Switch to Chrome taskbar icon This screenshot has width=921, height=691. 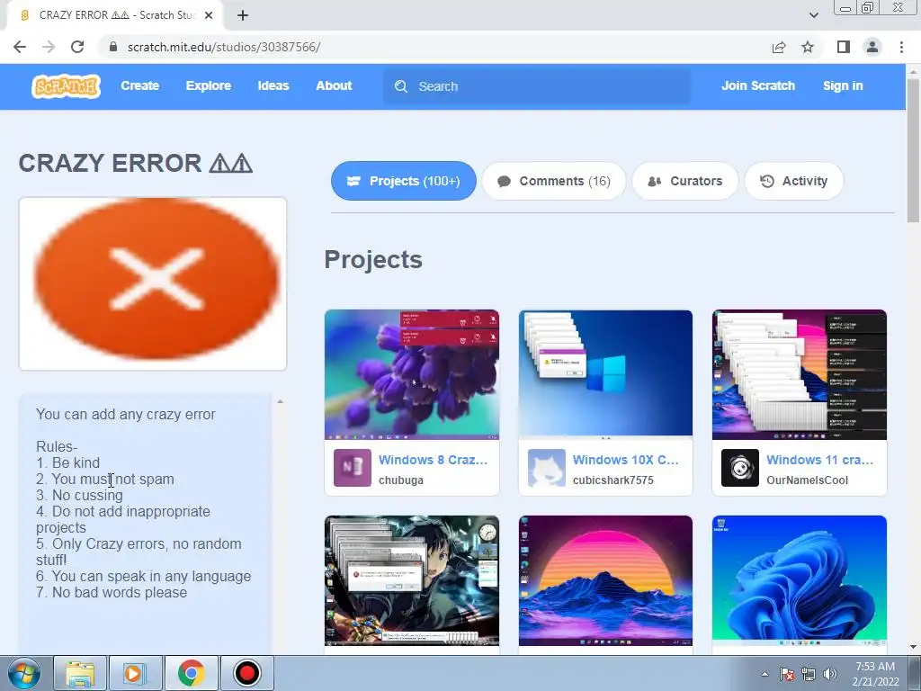[191, 673]
